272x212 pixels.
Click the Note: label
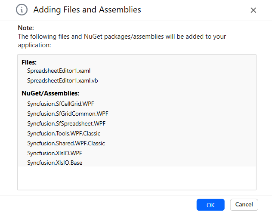pyautogui.click(x=26, y=28)
